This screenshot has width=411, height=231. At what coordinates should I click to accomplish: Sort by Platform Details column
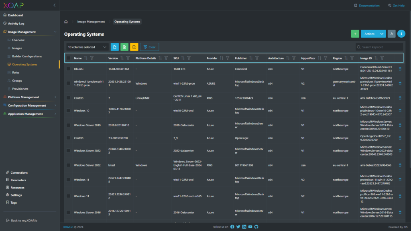click(x=160, y=58)
